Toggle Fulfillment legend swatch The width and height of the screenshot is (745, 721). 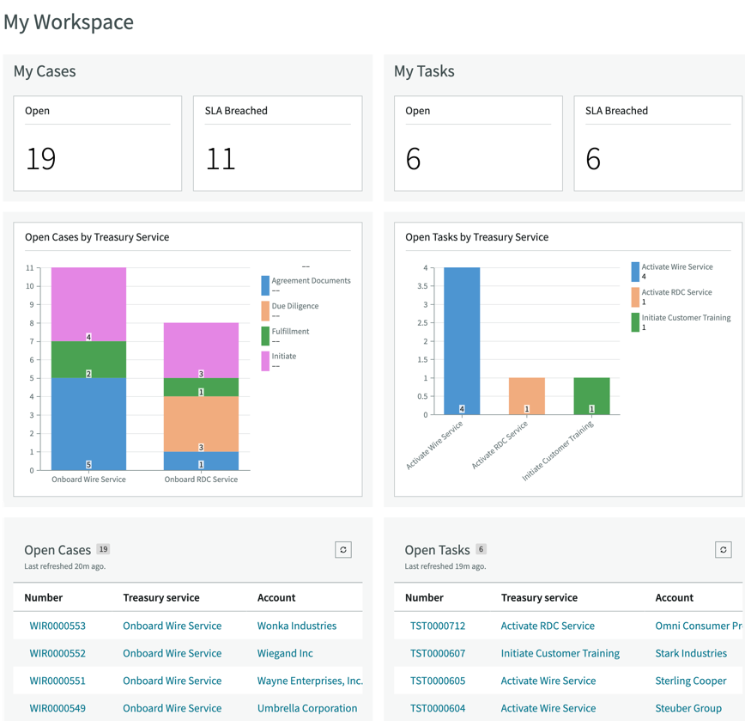tap(265, 336)
